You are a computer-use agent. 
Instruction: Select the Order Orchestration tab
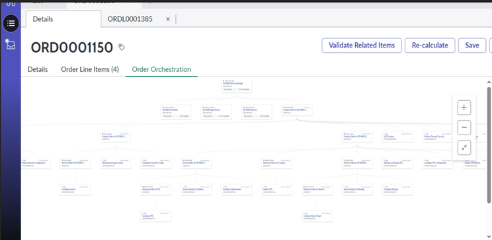pos(161,69)
